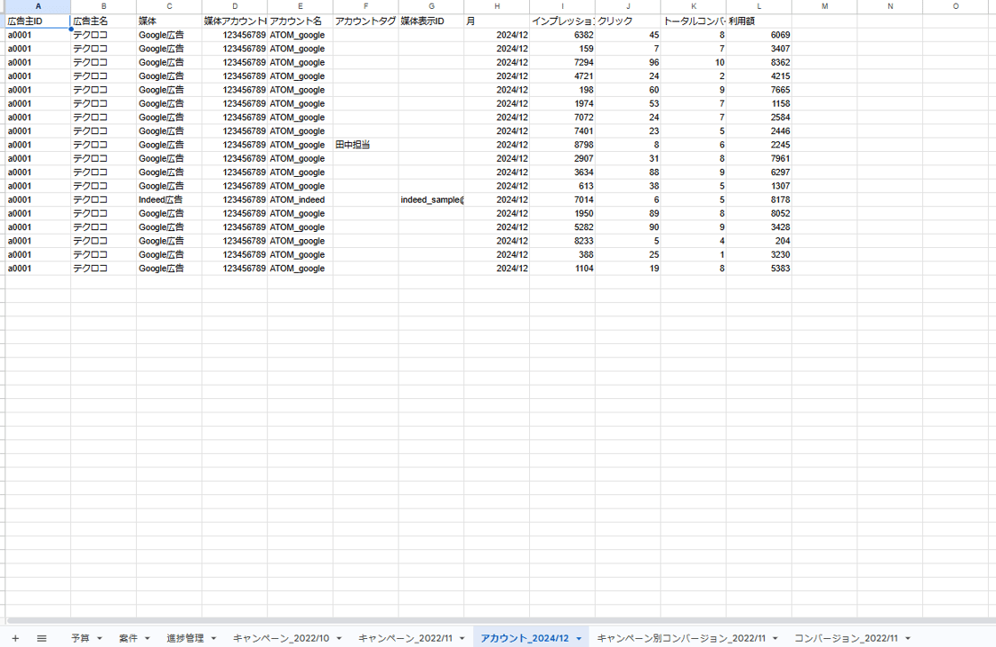Switch to the キャンペーン別コンバージョン_2022/11 sheet tab
Image resolution: width=996 pixels, height=647 pixels.
680,638
